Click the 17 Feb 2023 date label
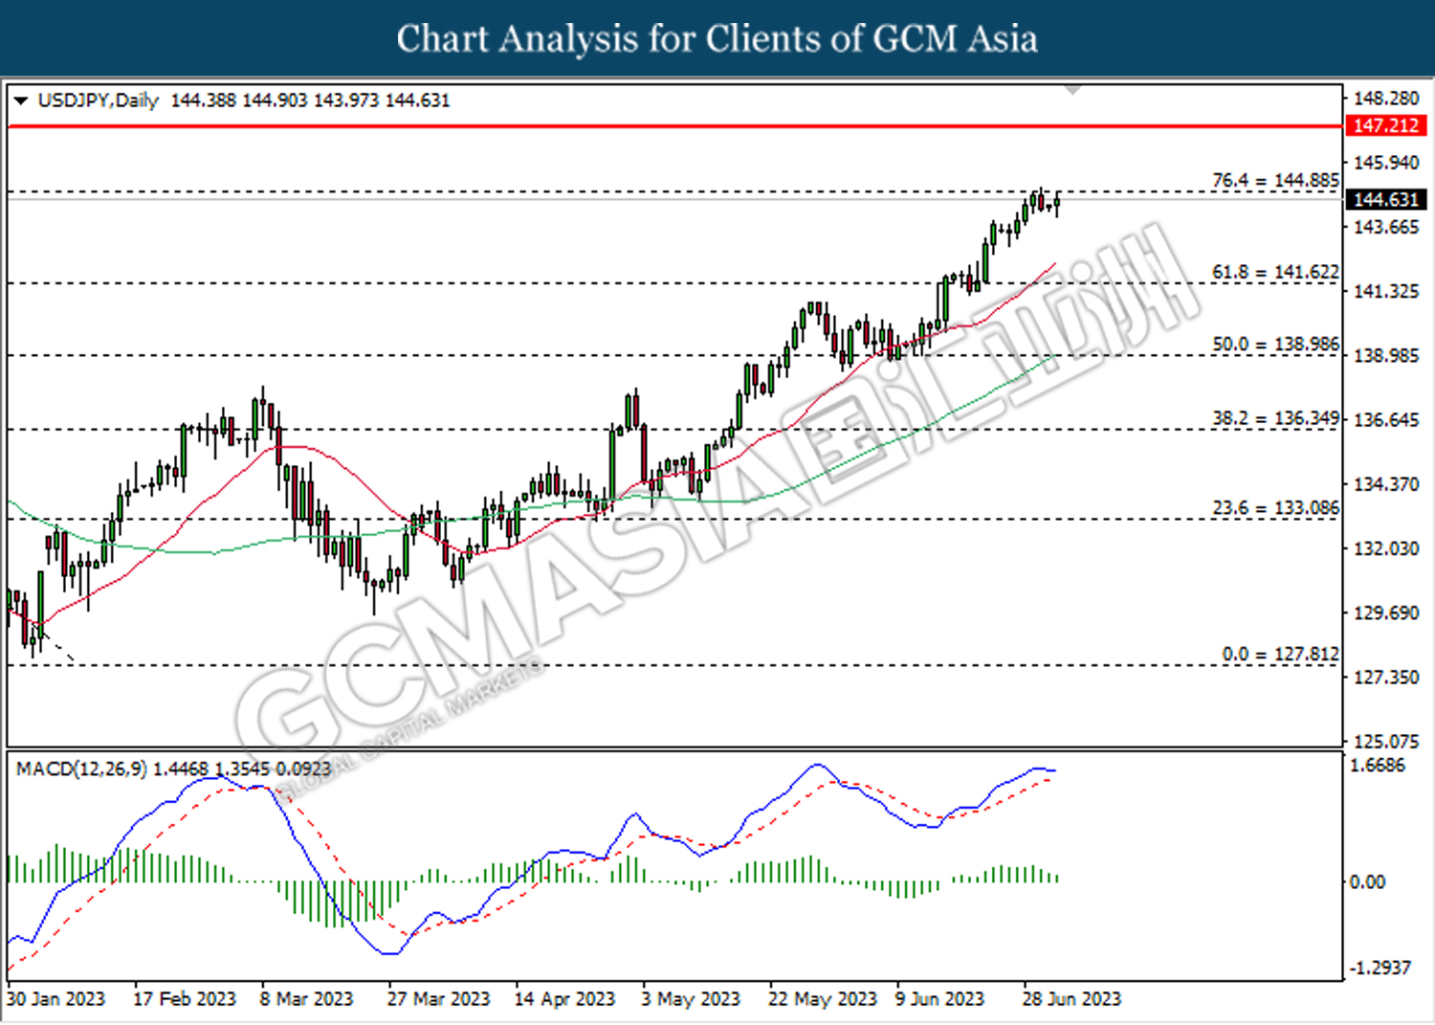Screen dimensions: 1435x1025 (x=184, y=999)
